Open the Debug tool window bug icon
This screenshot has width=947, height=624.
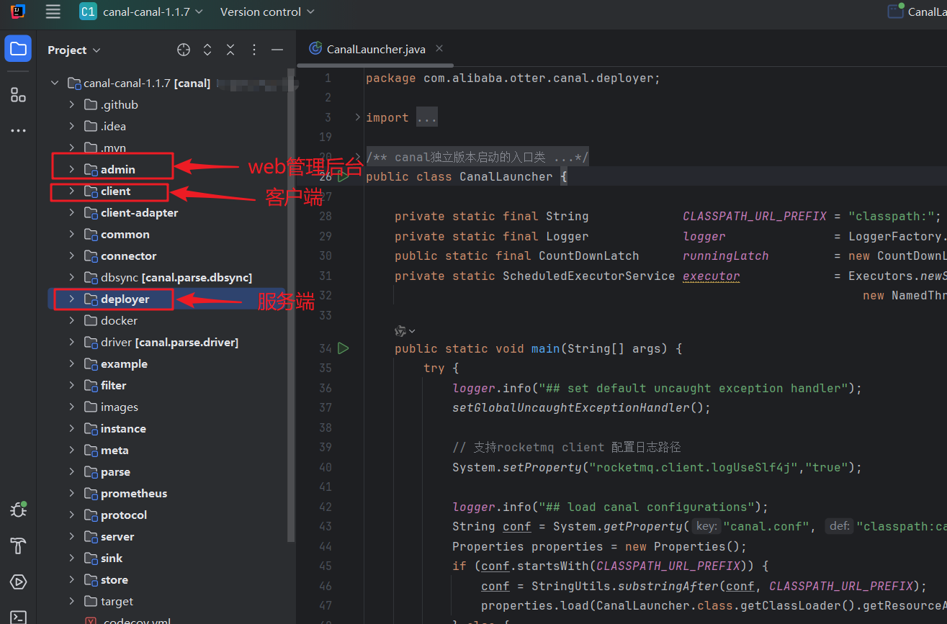coord(18,510)
